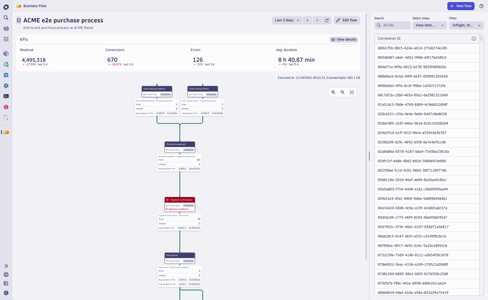The width and height of the screenshot is (488, 300).
Task: Toggle KPI View details eye button
Action: tap(344, 40)
